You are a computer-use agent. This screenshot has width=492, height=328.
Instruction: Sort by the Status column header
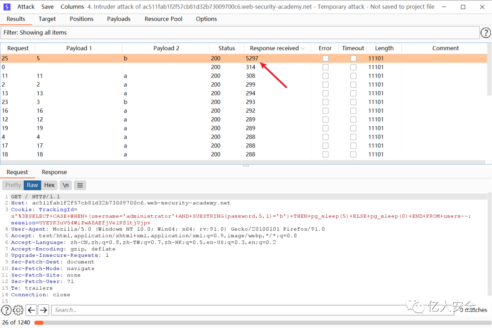pos(226,48)
